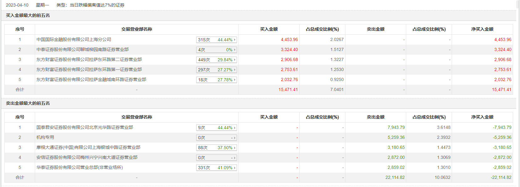
Task: Select 东方财富证券拉萨金融城南环路证券营业部 link
Action: point(91,79)
